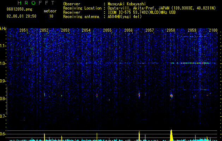The height and width of the screenshot is (141, 222).
Task: Click the A504HB(yagi 4el) antenna text
Action: click(x=125, y=17)
